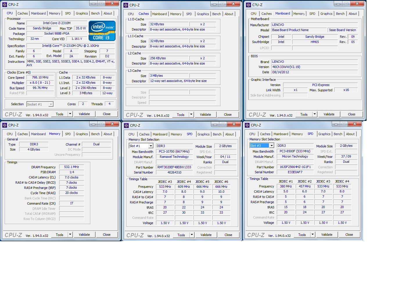Open the Socket #1 selection dropdown
This screenshot has height=286, width=395.
click(51, 104)
